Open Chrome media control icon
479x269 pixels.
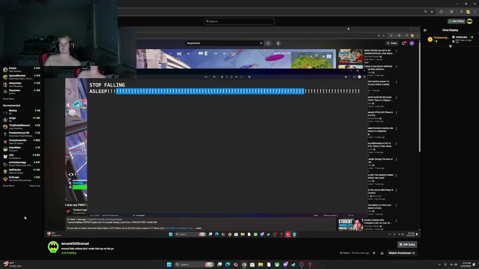coord(461,12)
